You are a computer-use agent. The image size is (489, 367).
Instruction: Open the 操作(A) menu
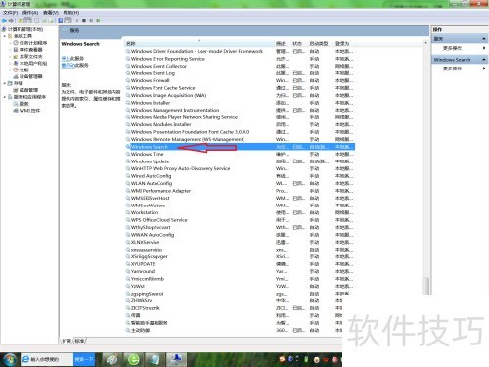coord(30,13)
